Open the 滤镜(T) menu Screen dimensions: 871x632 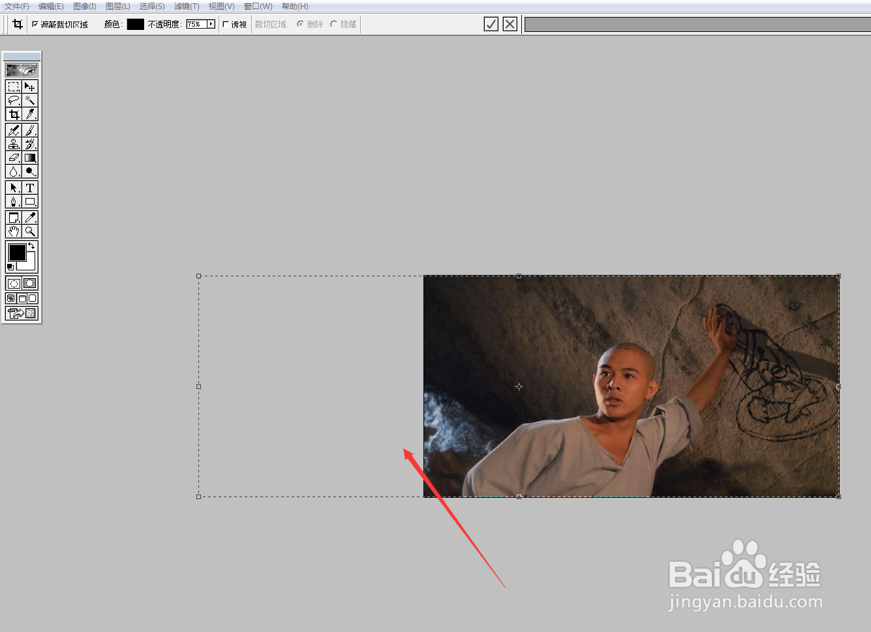click(187, 7)
